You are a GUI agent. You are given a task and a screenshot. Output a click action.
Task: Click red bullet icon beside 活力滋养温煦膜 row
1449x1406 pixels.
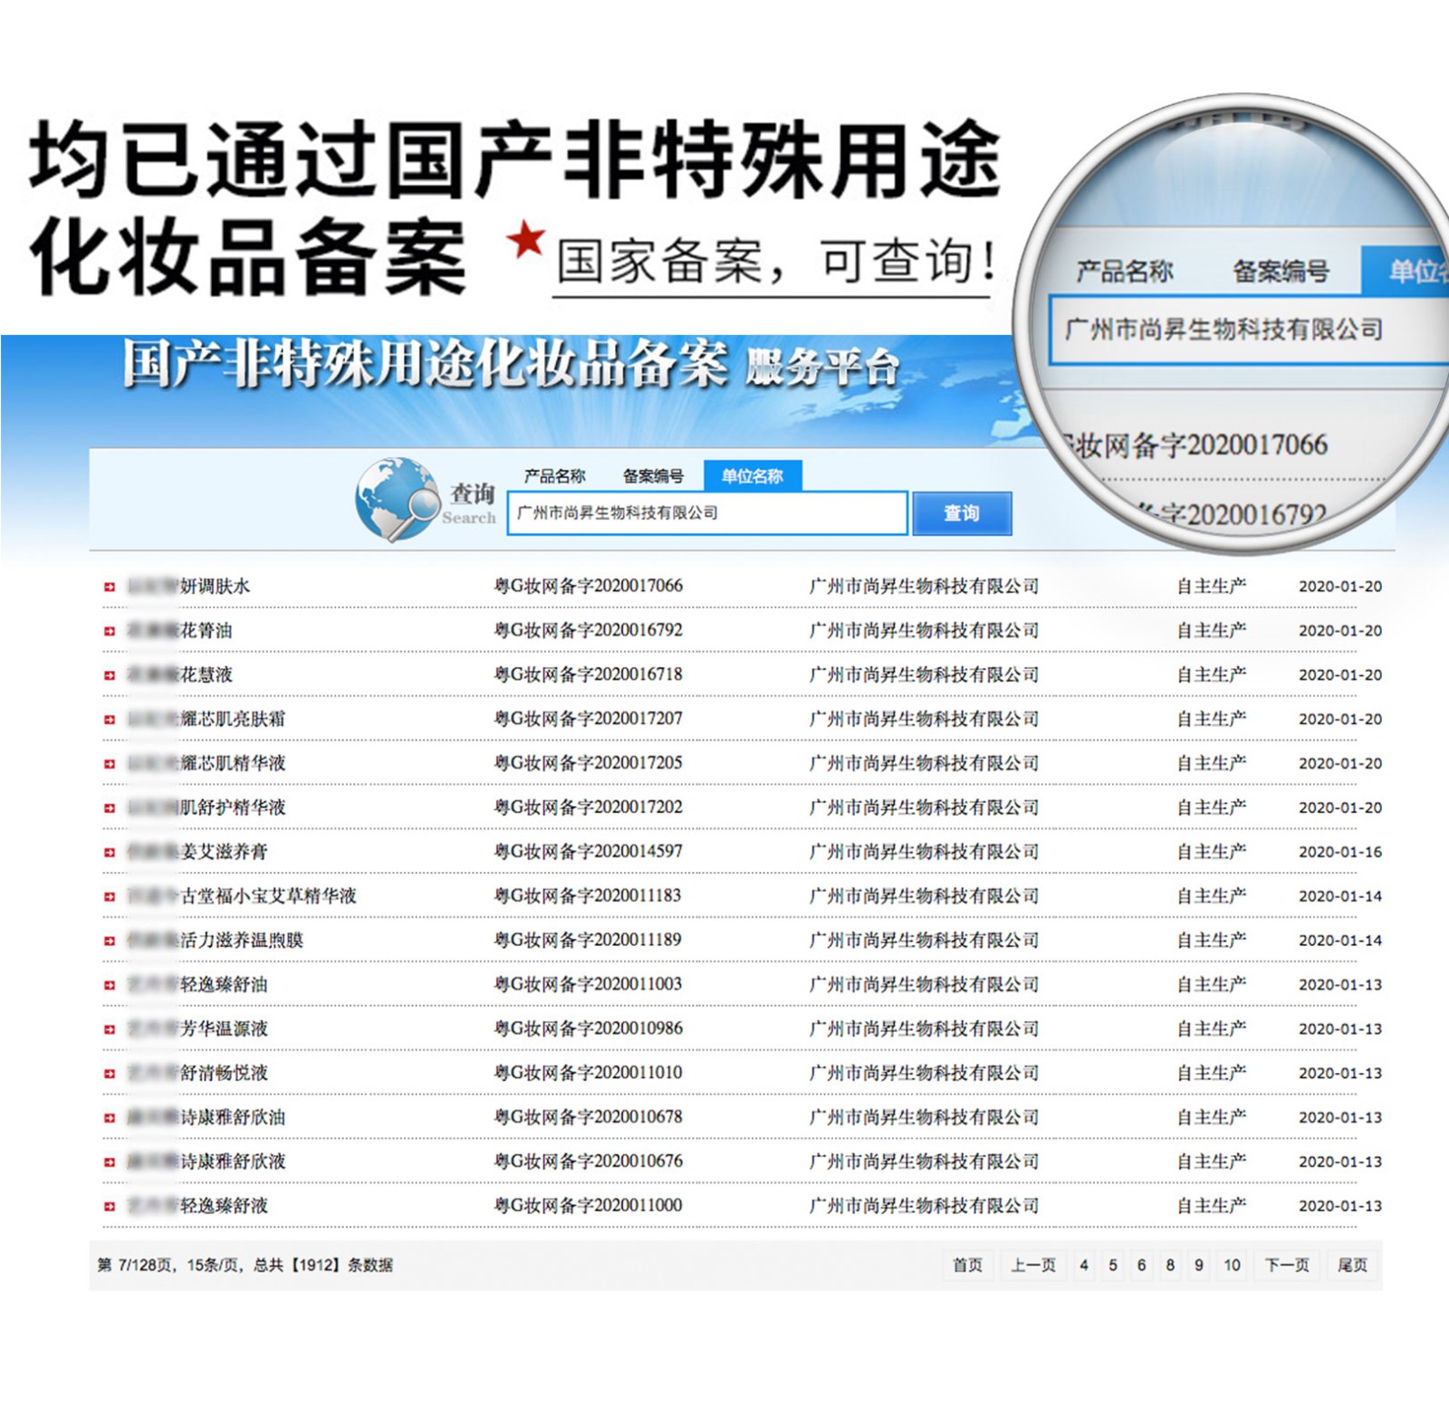coord(110,941)
